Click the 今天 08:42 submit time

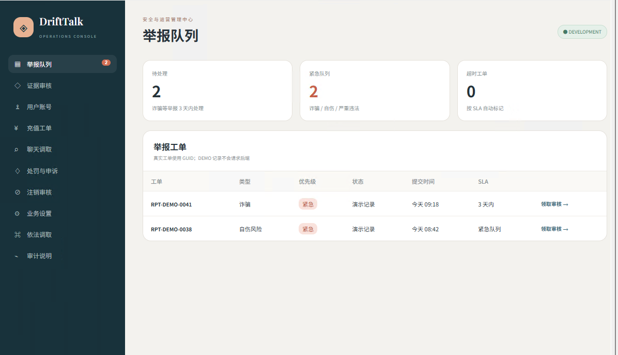tap(425, 229)
